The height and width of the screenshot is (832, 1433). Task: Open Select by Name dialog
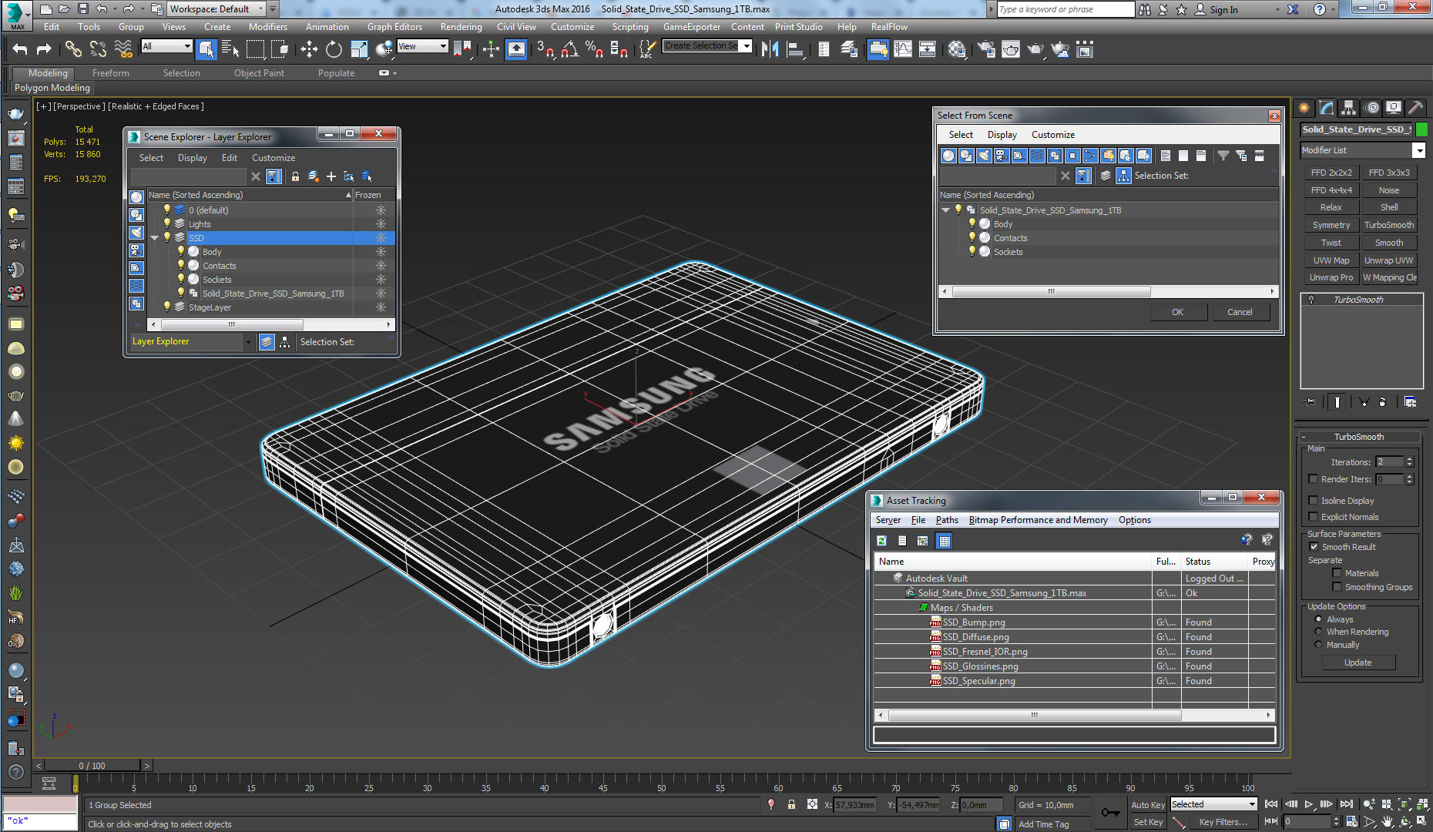tap(230, 49)
